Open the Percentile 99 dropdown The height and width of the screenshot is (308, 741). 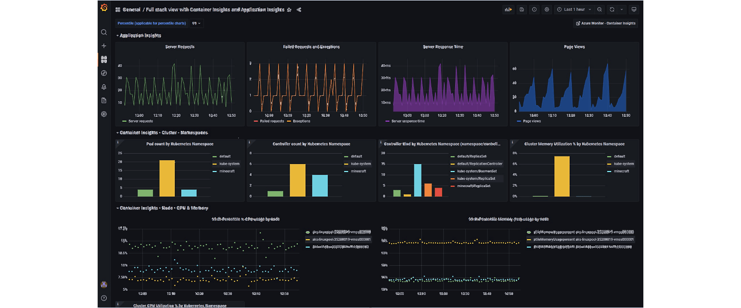(196, 24)
